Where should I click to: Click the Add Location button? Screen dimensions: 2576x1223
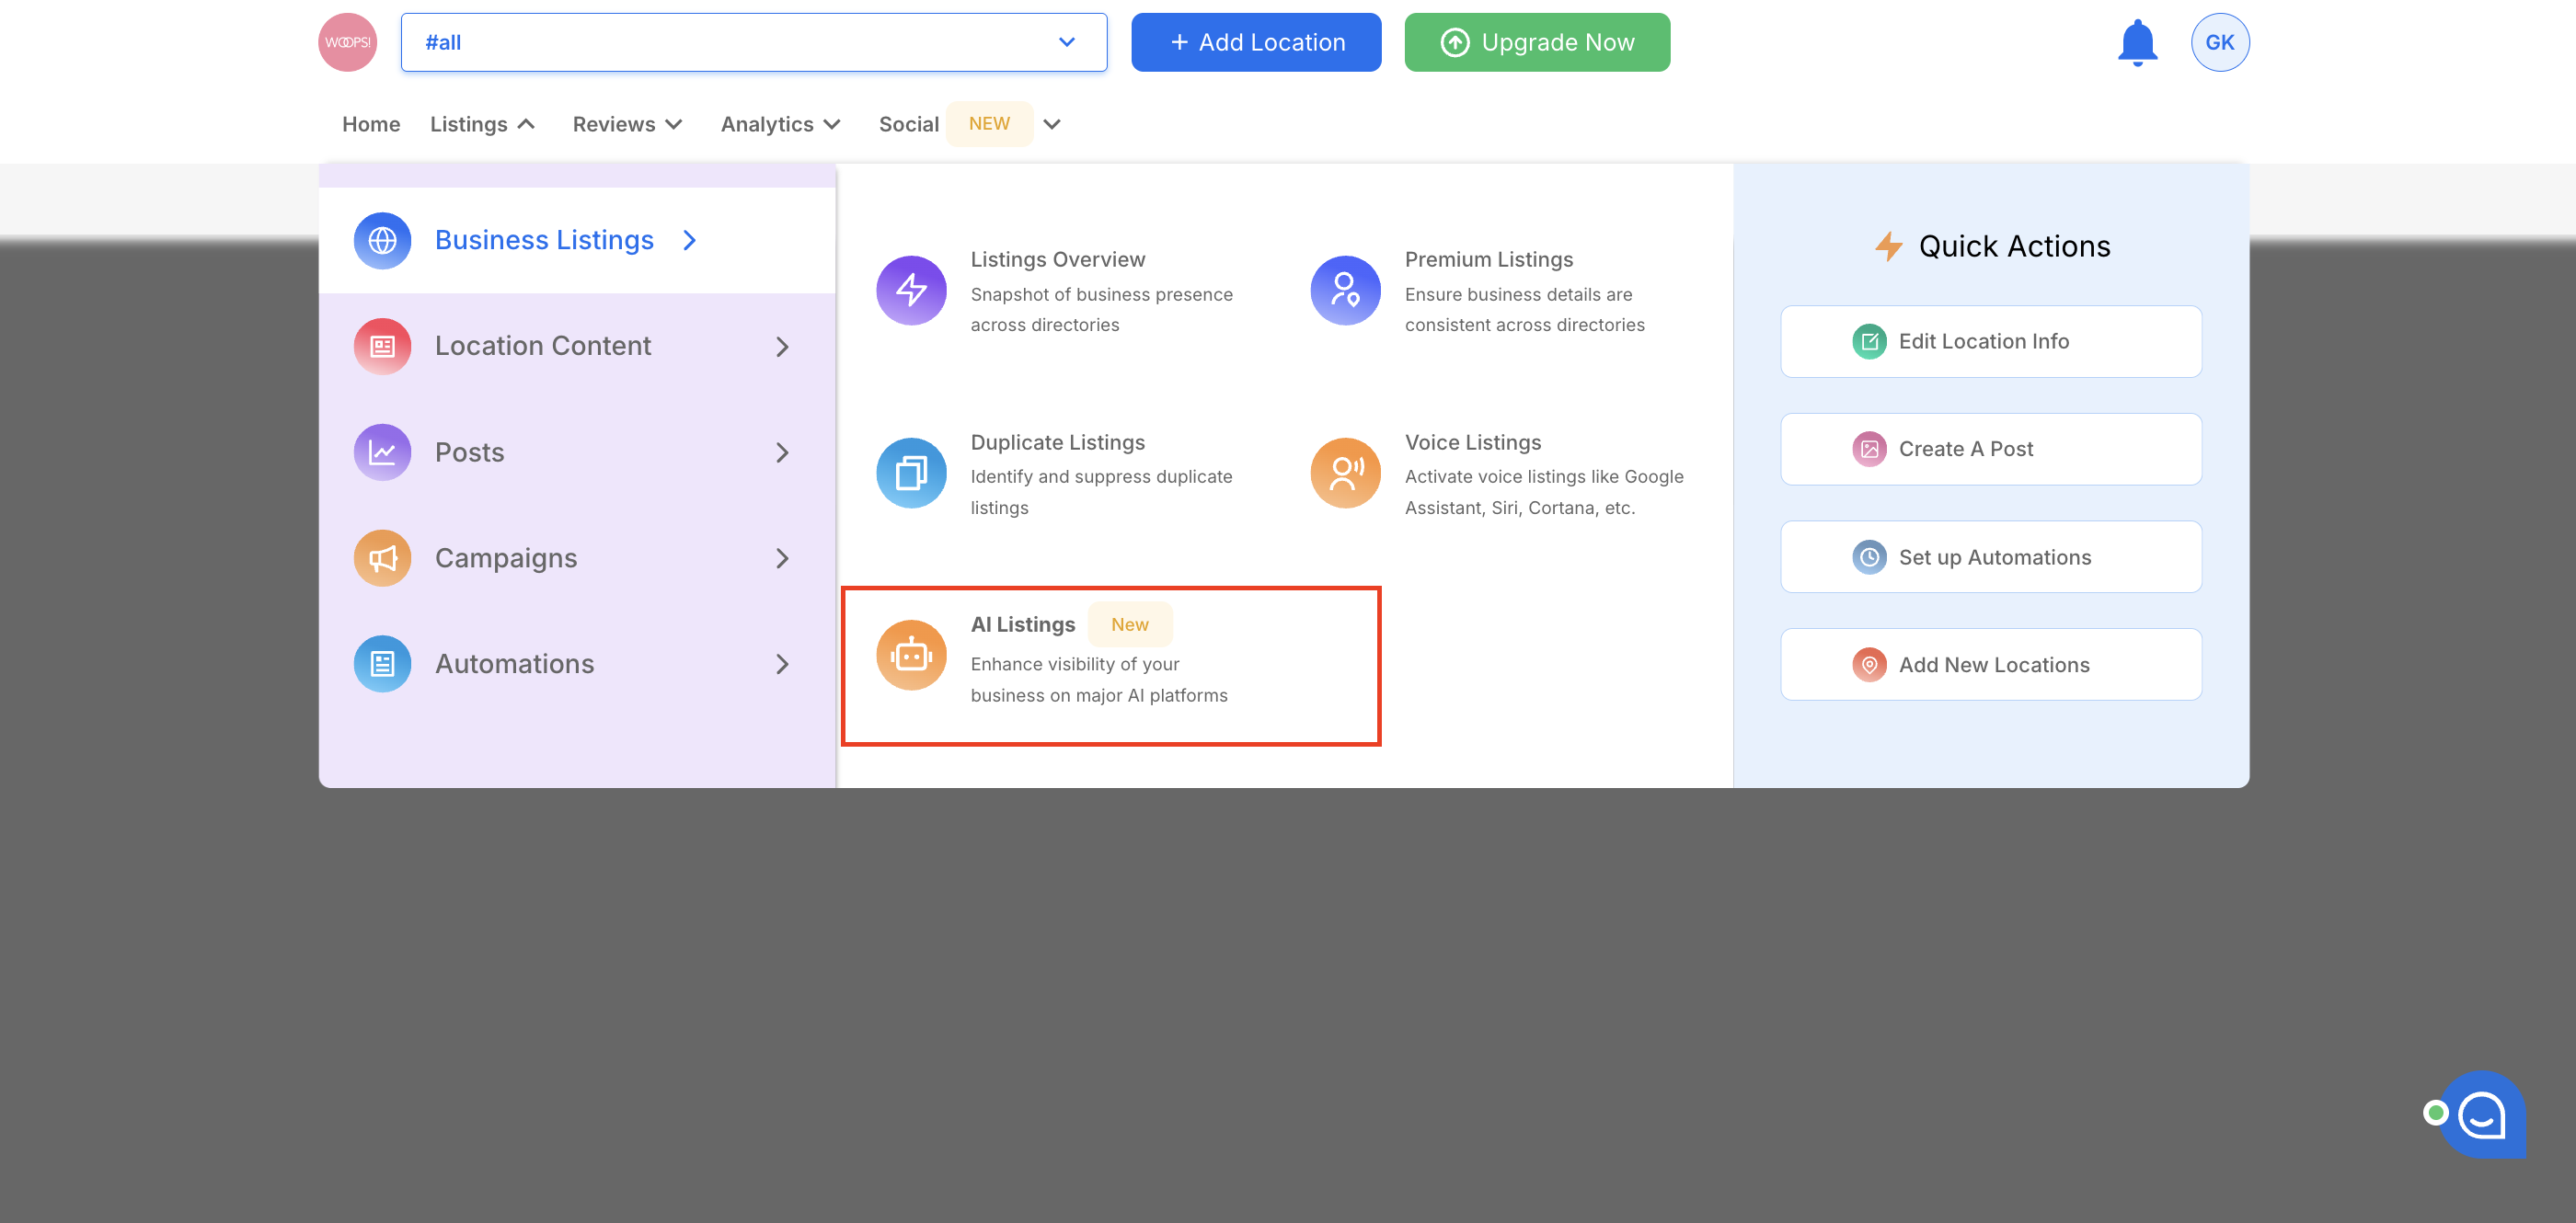[x=1256, y=42]
